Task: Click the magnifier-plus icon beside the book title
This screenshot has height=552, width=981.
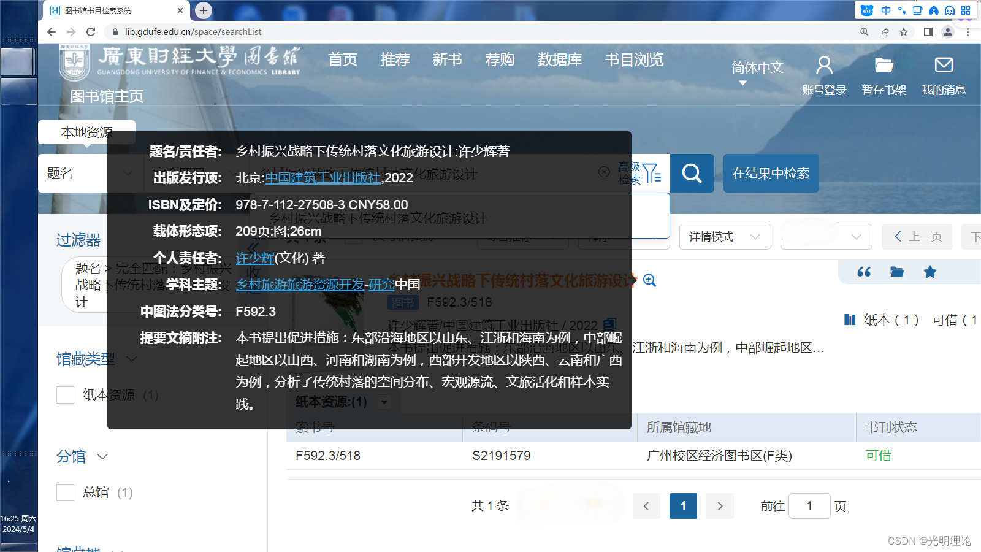Action: (650, 281)
